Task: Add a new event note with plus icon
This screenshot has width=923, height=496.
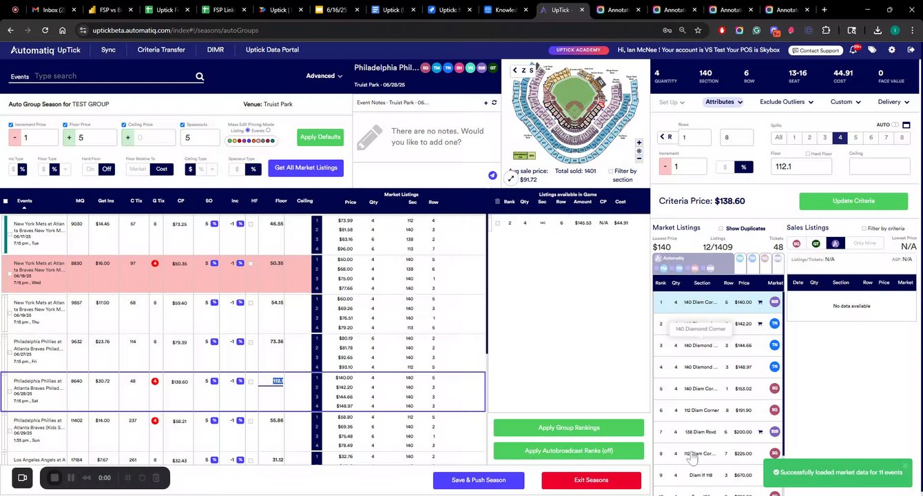Action: pyautogui.click(x=486, y=103)
